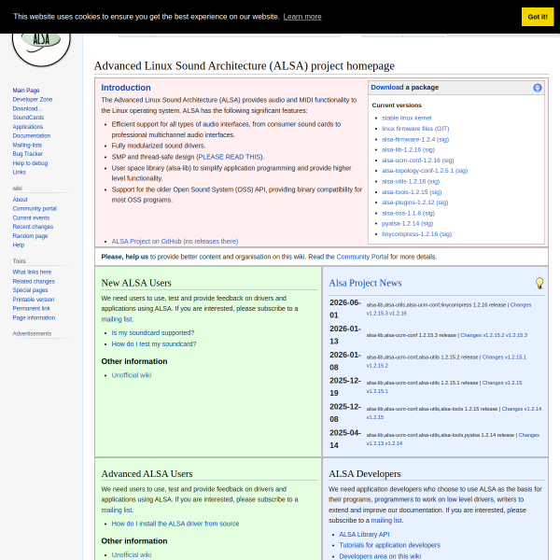
Task: Open the Bug Tracker sidebar link
Action: (x=27, y=154)
